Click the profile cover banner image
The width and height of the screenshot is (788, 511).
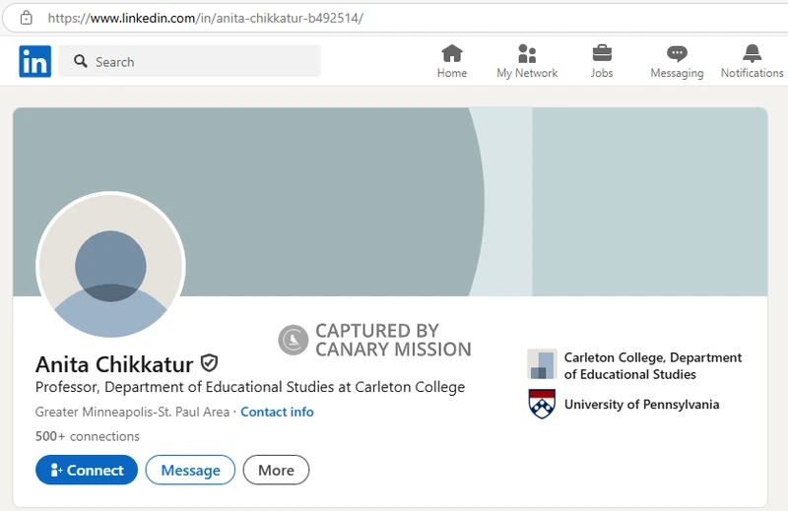click(390, 202)
